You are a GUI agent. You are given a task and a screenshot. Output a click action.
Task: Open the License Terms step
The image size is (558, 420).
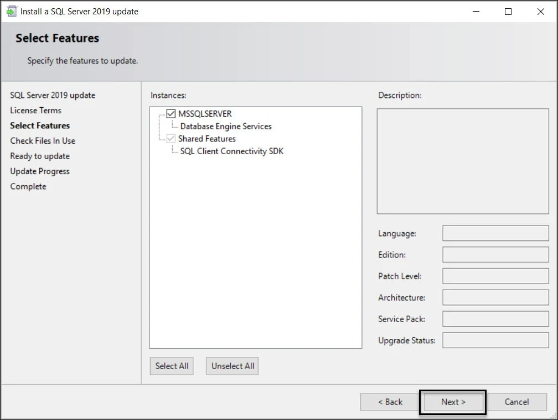(35, 111)
